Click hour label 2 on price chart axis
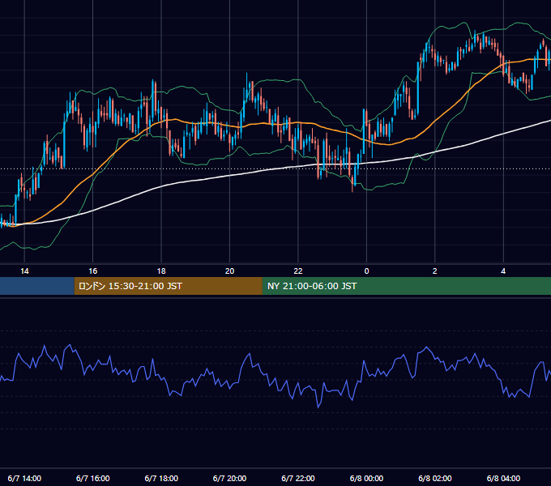The height and width of the screenshot is (486, 551). [x=434, y=271]
